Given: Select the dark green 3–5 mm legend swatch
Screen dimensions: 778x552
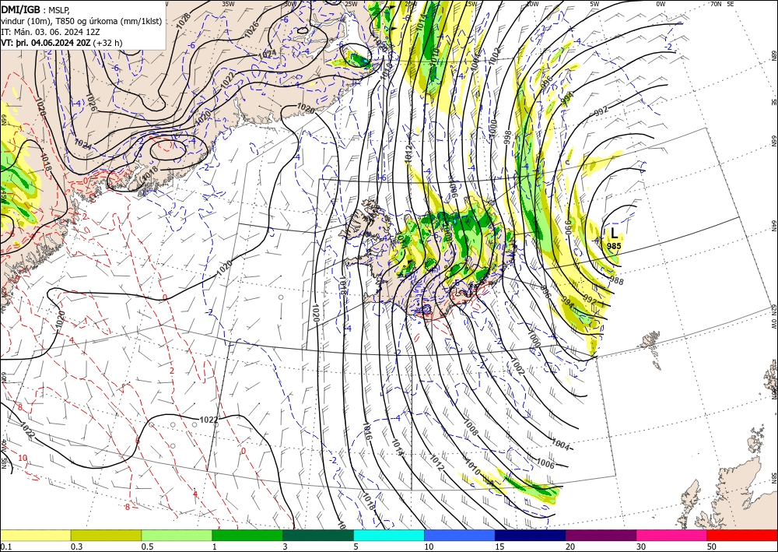Looking at the screenshot, I should [x=318, y=535].
